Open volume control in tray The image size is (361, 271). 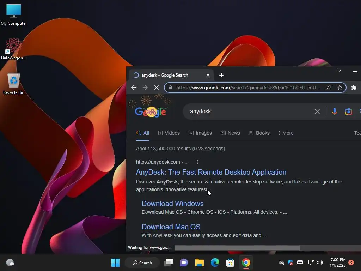319,263
